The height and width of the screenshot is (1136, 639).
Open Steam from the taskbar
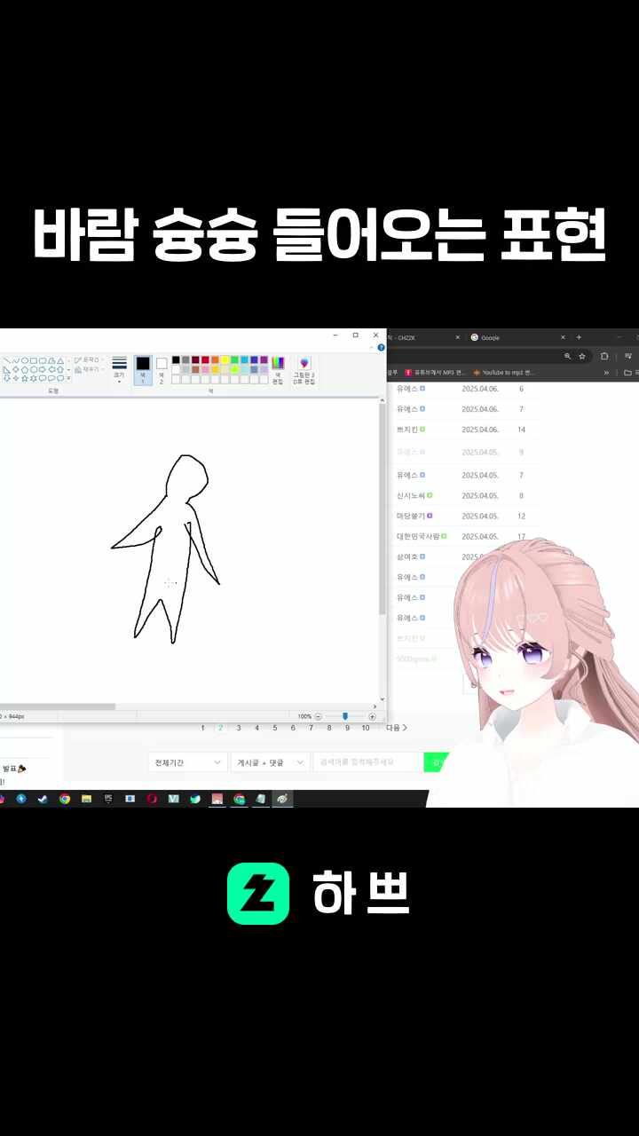43,799
